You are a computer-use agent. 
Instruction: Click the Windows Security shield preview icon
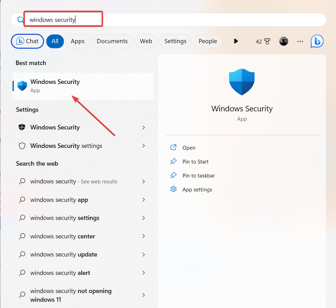[241, 82]
